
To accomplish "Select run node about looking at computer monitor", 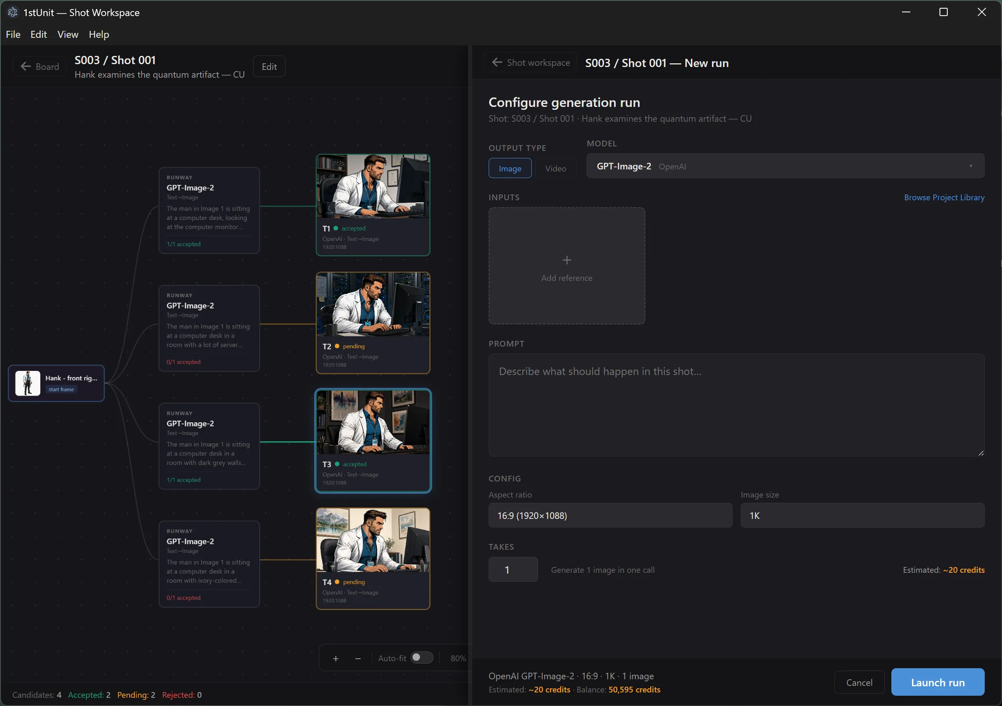I will tap(209, 210).
